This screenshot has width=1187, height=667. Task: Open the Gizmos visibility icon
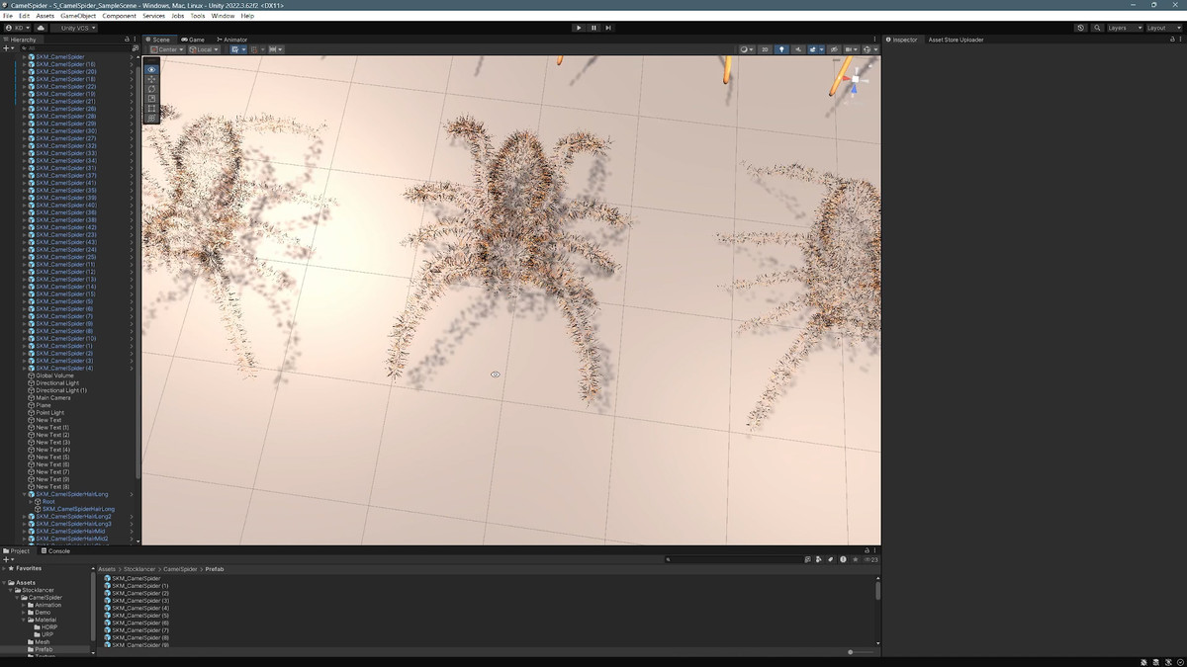(867, 49)
